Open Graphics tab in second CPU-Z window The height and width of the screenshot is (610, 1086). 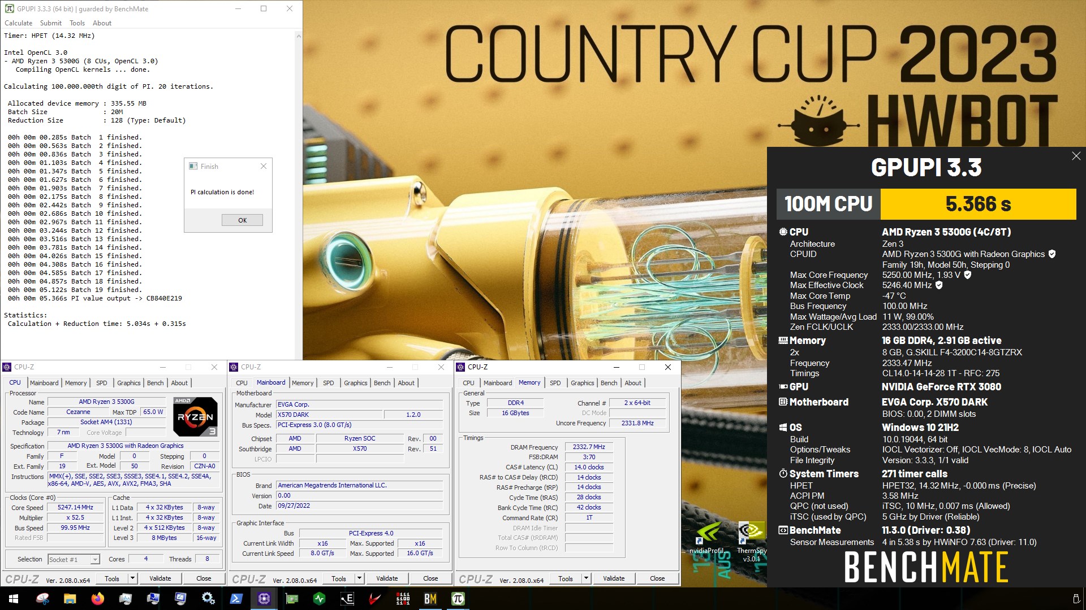pos(356,383)
